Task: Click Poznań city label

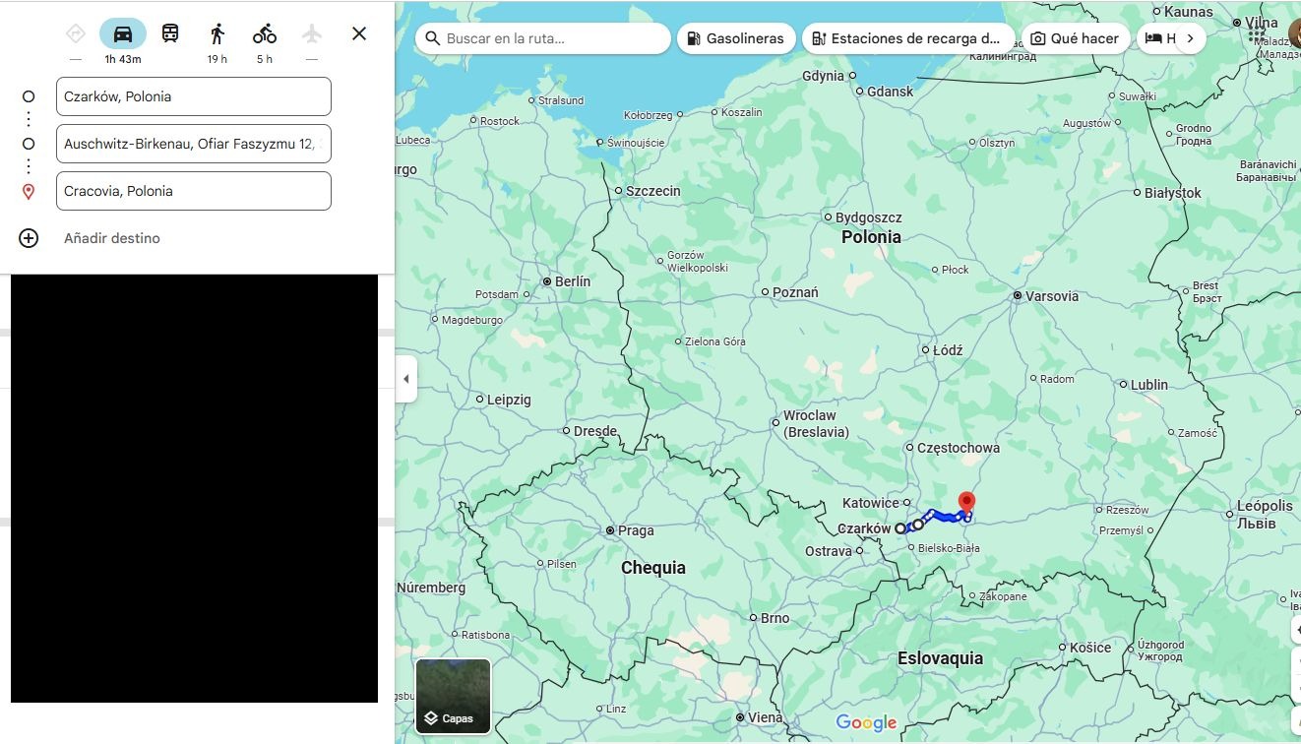Action: coord(795,292)
